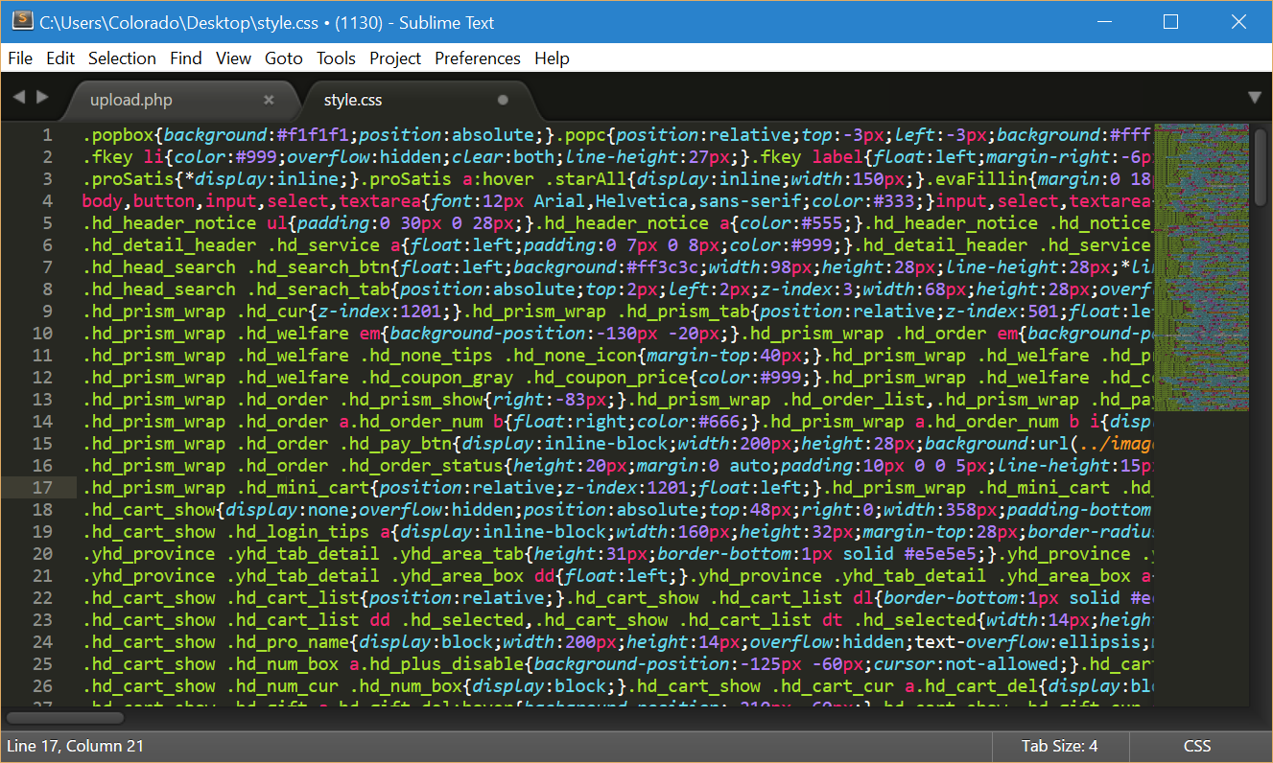Click line number 20 in the gutter

pyautogui.click(x=42, y=554)
